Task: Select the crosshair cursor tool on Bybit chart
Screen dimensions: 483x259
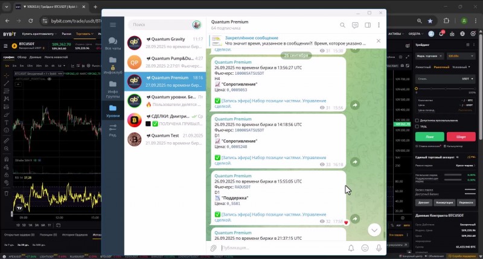Action: point(6,75)
